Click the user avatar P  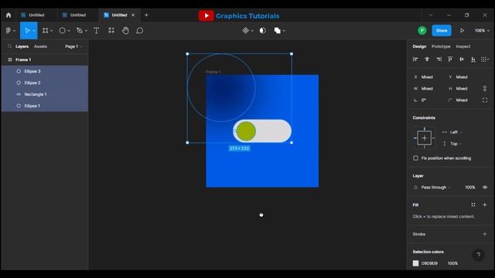point(422,31)
